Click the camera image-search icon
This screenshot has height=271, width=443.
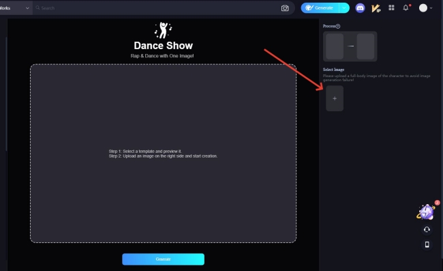click(x=285, y=8)
